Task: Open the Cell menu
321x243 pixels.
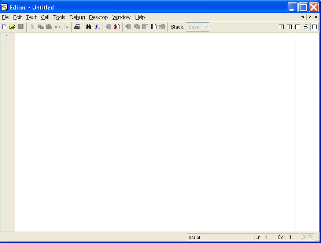Action: (45, 17)
